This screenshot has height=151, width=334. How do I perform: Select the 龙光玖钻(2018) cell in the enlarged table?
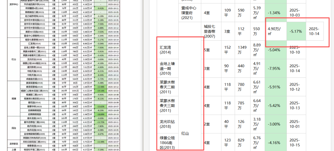pos(167,124)
